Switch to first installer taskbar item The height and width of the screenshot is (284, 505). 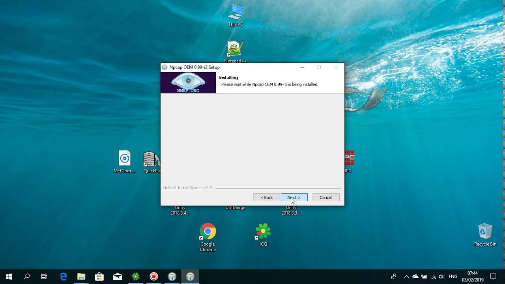coord(172,277)
